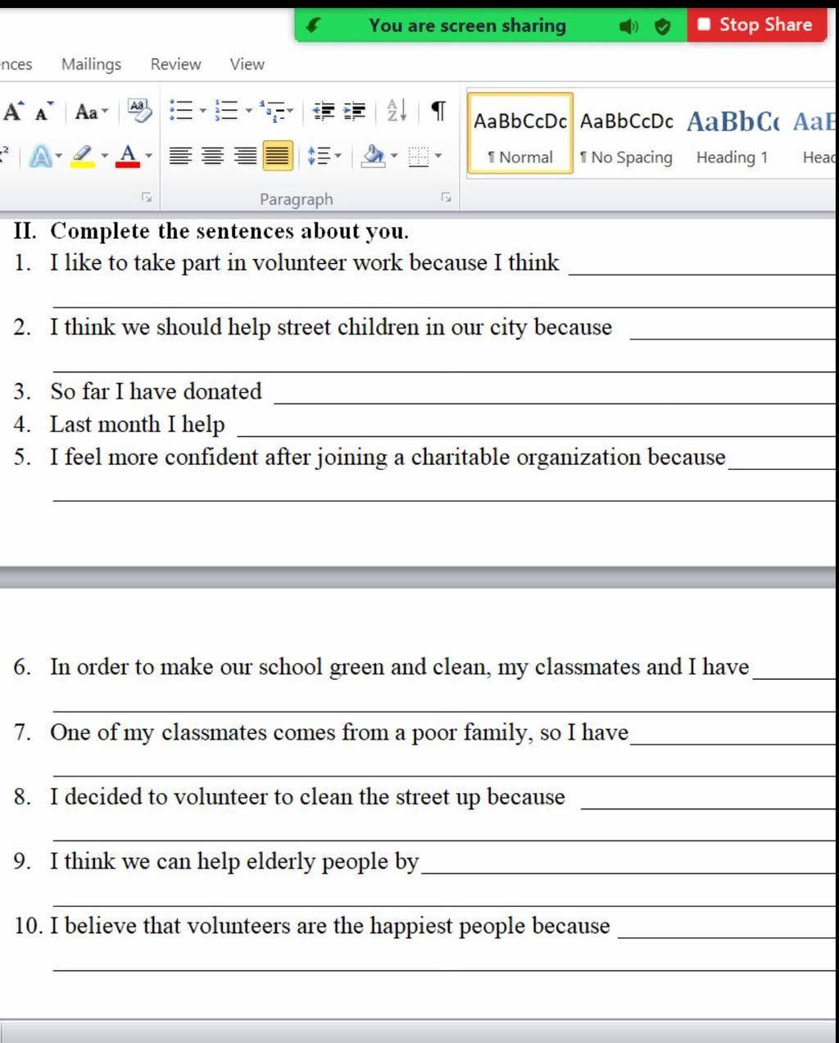Click the gap between document pages
Screen dimensions: 839x1043
418,576
